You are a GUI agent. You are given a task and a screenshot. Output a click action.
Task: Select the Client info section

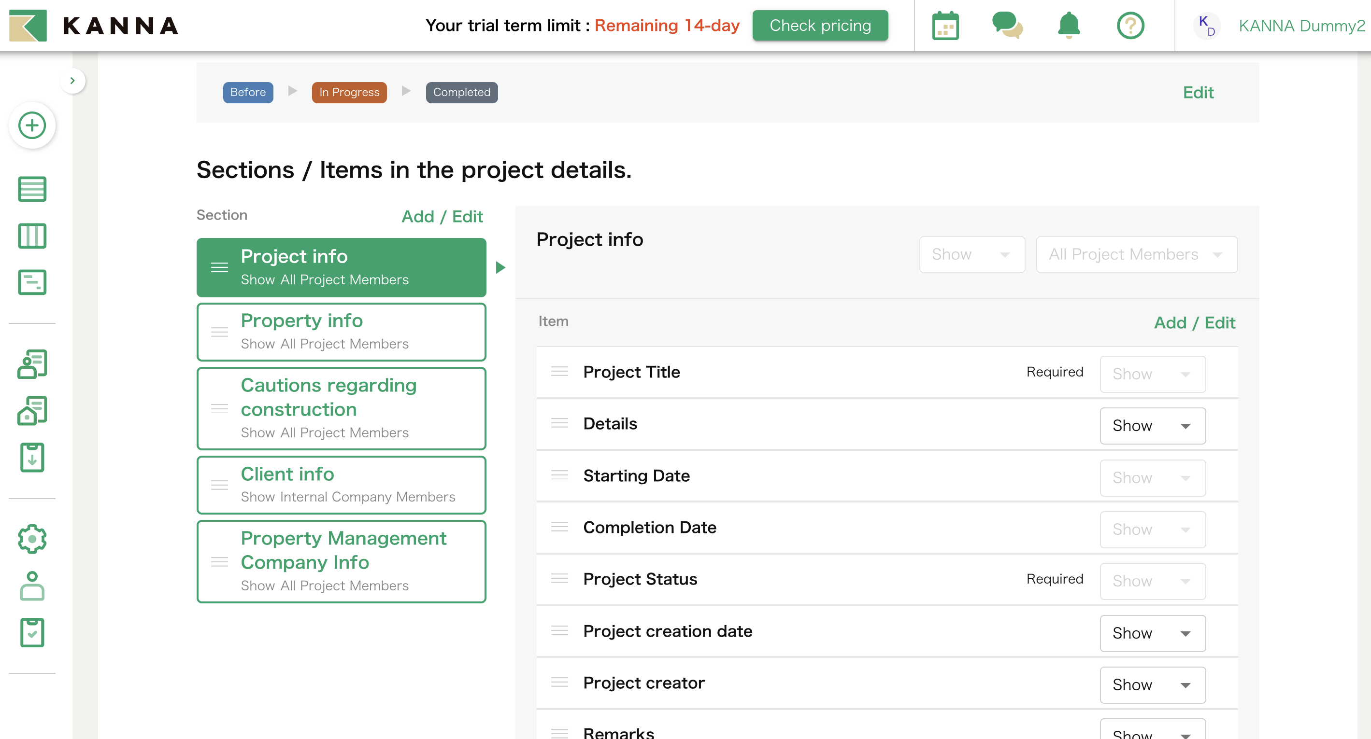point(341,484)
